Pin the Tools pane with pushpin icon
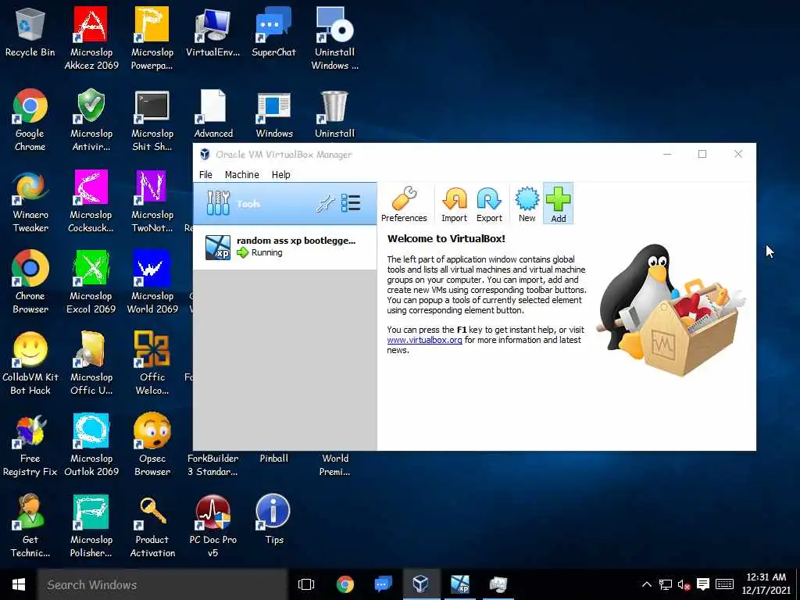 pos(325,204)
